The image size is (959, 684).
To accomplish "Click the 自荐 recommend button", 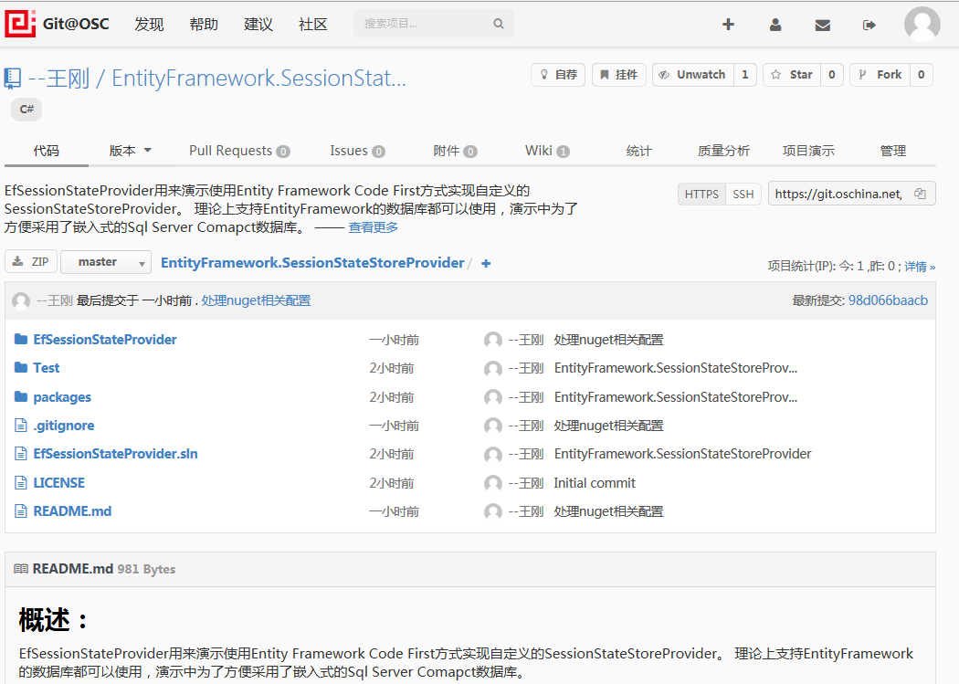I will 558,75.
